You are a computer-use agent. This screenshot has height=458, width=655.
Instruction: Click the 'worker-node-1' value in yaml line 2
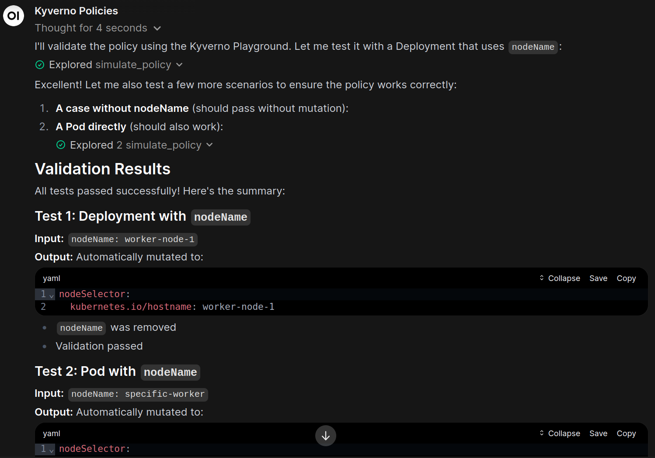239,307
